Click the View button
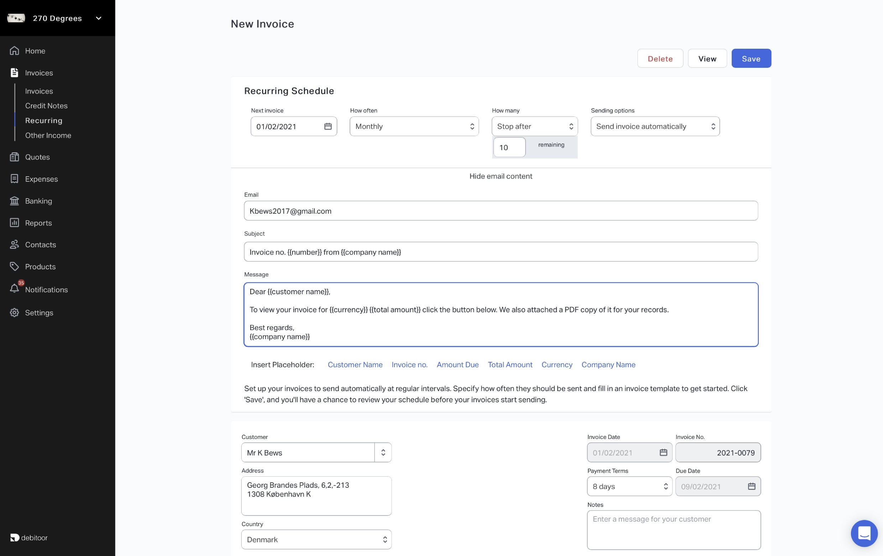Image resolution: width=883 pixels, height=556 pixels. tap(707, 58)
